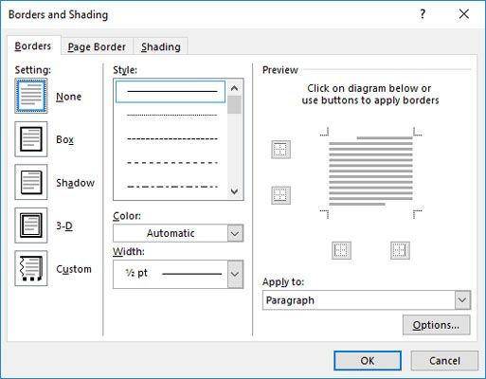Pick the Shadow border setting icon
Image resolution: width=486 pixels, height=379 pixels.
coord(31,182)
